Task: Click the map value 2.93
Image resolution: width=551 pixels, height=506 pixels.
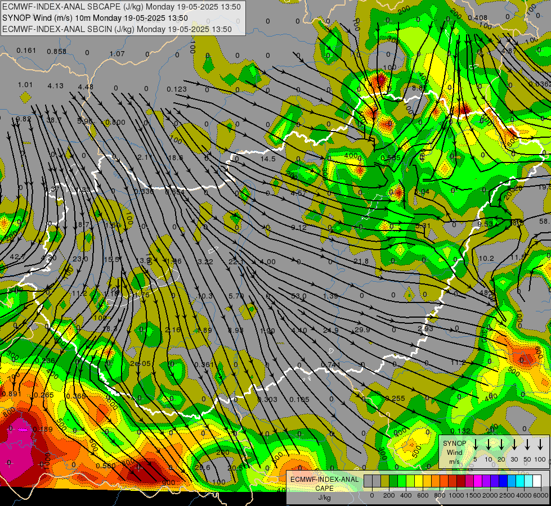Action: pyautogui.click(x=425, y=328)
